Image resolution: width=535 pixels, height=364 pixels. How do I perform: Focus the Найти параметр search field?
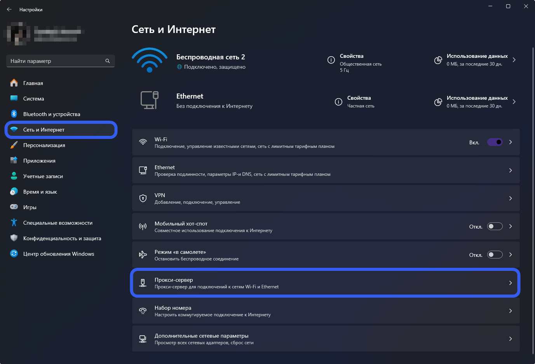pyautogui.click(x=56, y=61)
